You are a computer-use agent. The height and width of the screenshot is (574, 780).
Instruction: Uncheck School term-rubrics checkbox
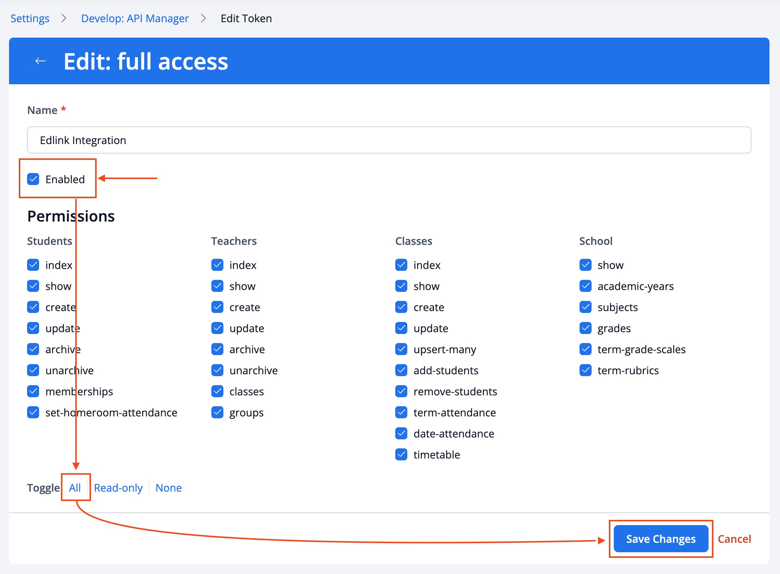pyautogui.click(x=585, y=371)
